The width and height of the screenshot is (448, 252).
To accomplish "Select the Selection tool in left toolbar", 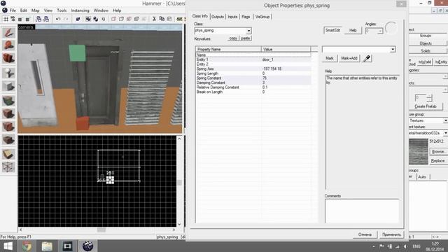I will point(8,32).
